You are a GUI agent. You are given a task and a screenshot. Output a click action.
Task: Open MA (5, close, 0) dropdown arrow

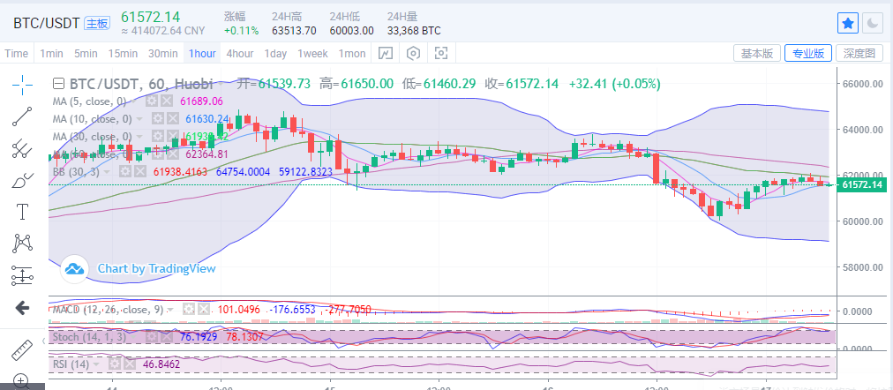134,102
